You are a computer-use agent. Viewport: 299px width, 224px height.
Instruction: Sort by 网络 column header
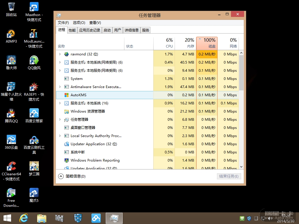228,43
